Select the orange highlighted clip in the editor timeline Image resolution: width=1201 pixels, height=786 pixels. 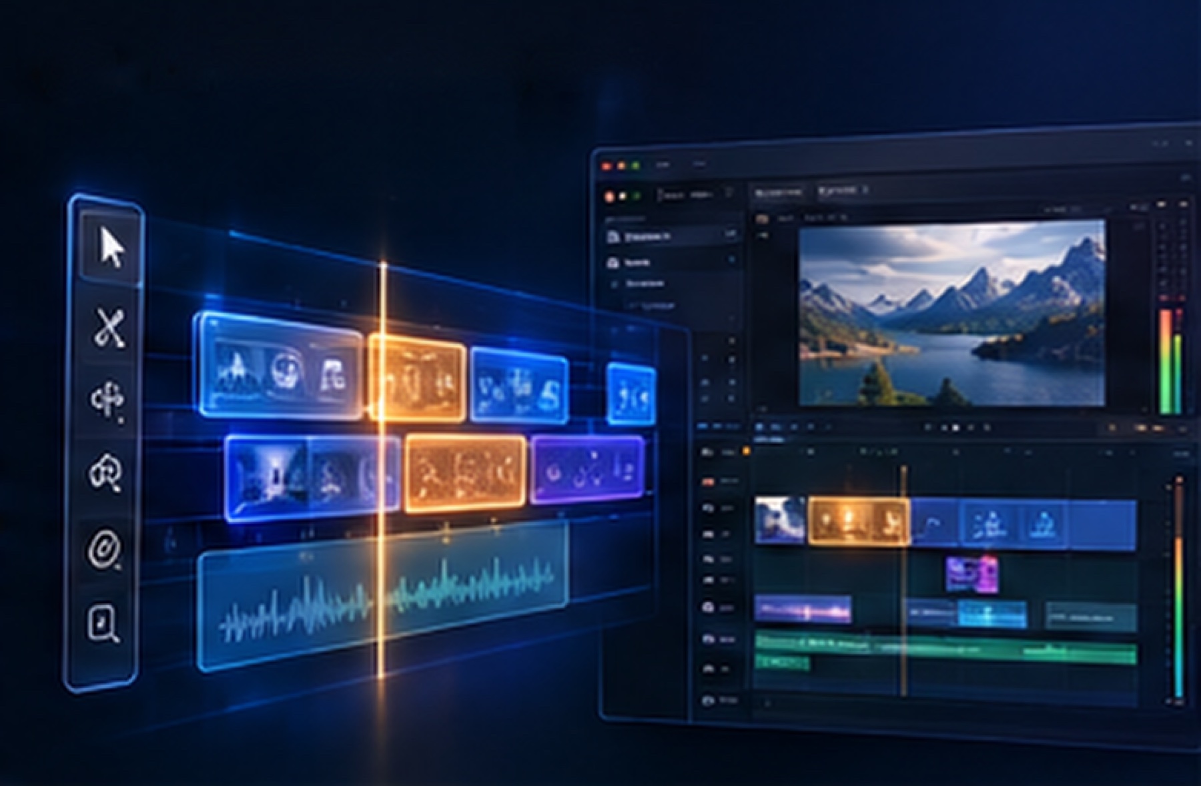click(858, 521)
